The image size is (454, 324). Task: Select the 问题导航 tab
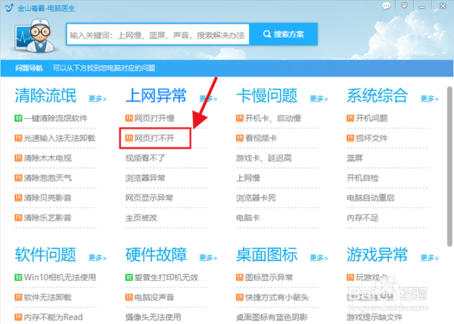[29, 68]
